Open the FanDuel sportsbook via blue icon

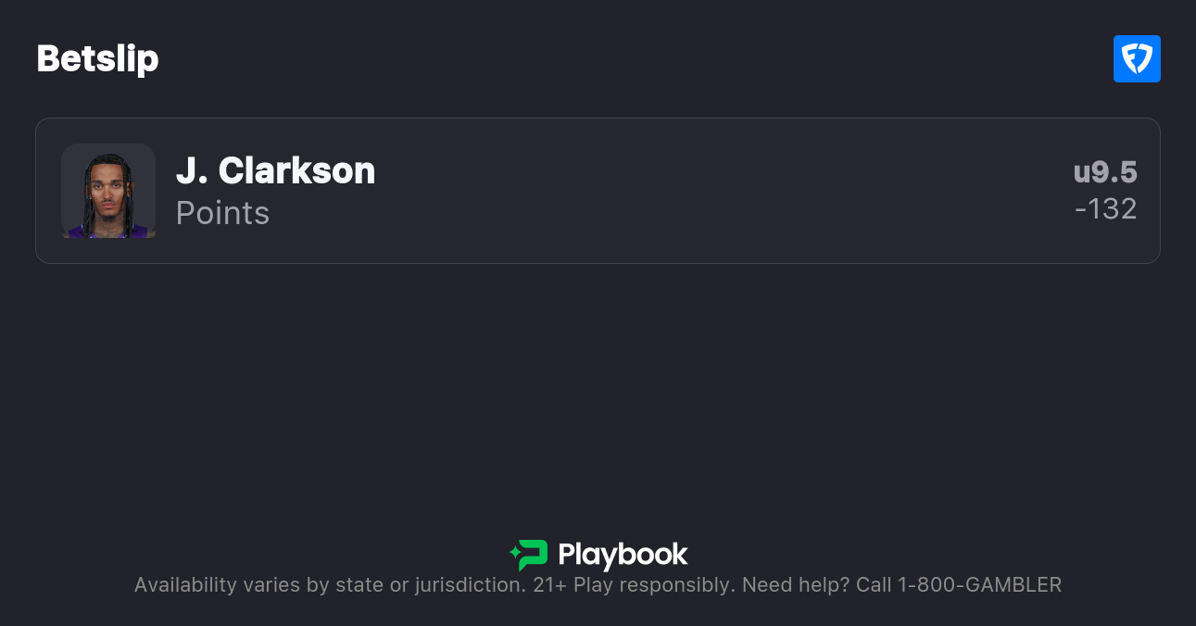point(1137,58)
